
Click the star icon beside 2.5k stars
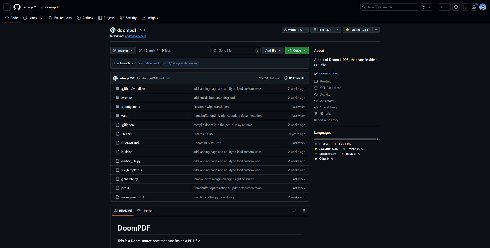click(x=316, y=101)
